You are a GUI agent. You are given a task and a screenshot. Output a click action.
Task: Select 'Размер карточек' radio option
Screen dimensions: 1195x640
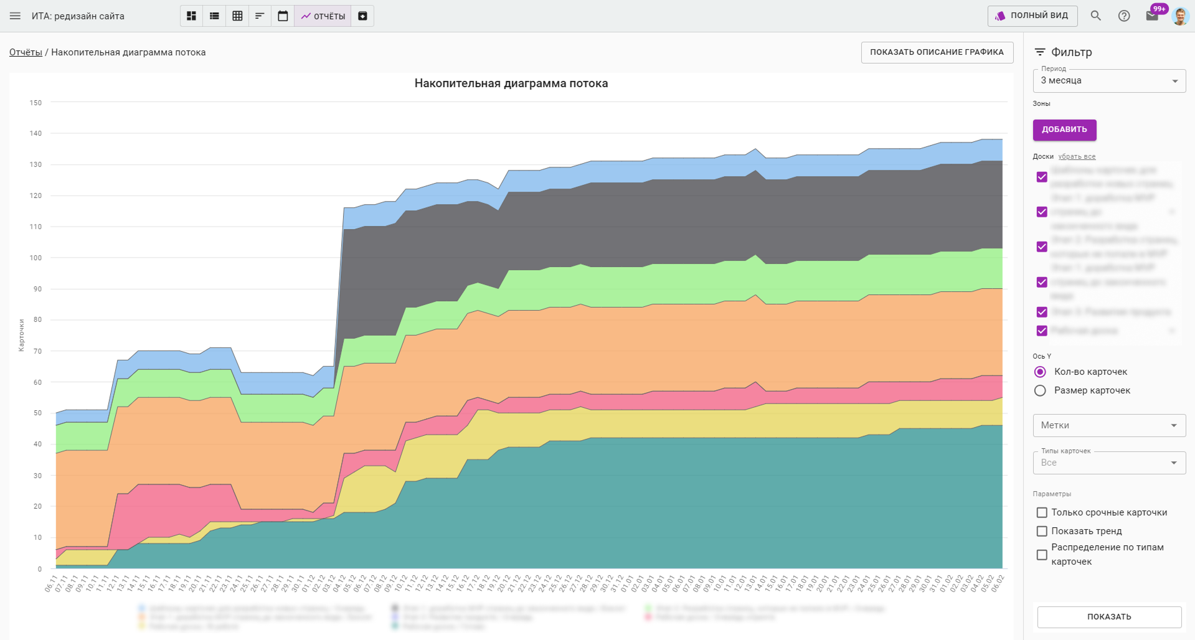coord(1040,390)
